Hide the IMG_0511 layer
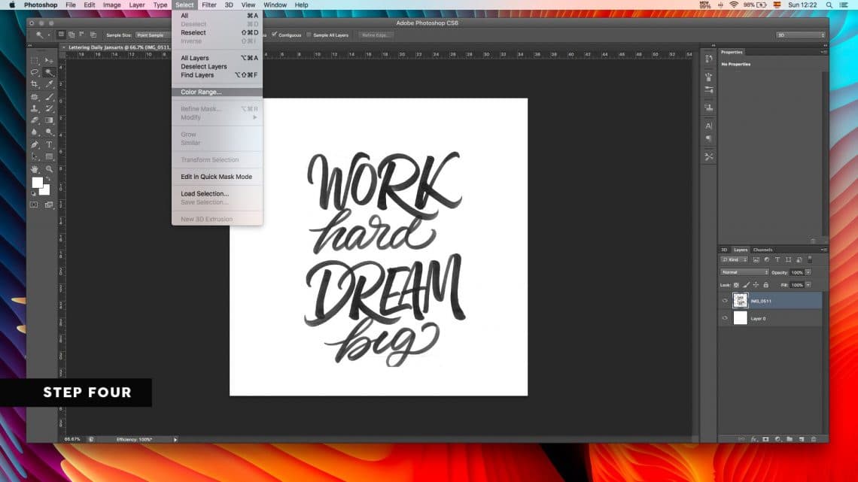Image resolution: width=858 pixels, height=482 pixels. (x=725, y=301)
